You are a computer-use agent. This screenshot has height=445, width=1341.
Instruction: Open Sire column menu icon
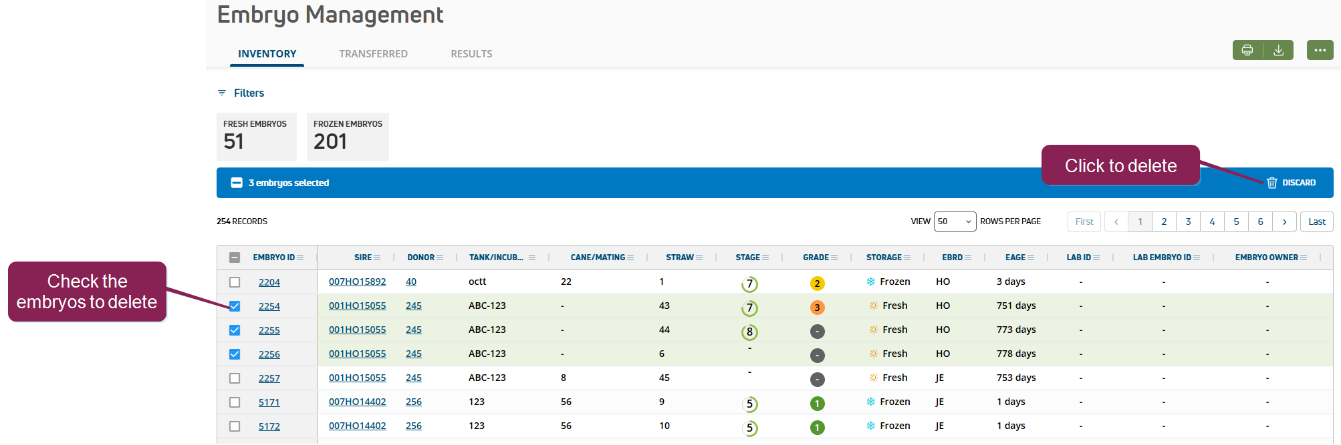tap(378, 258)
